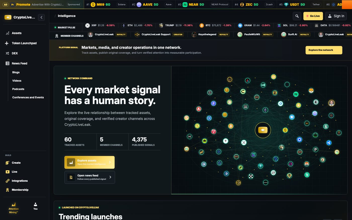Image resolution: width=352 pixels, height=220 pixels.
Task: Click the Explore assets button
Action: 90,162
